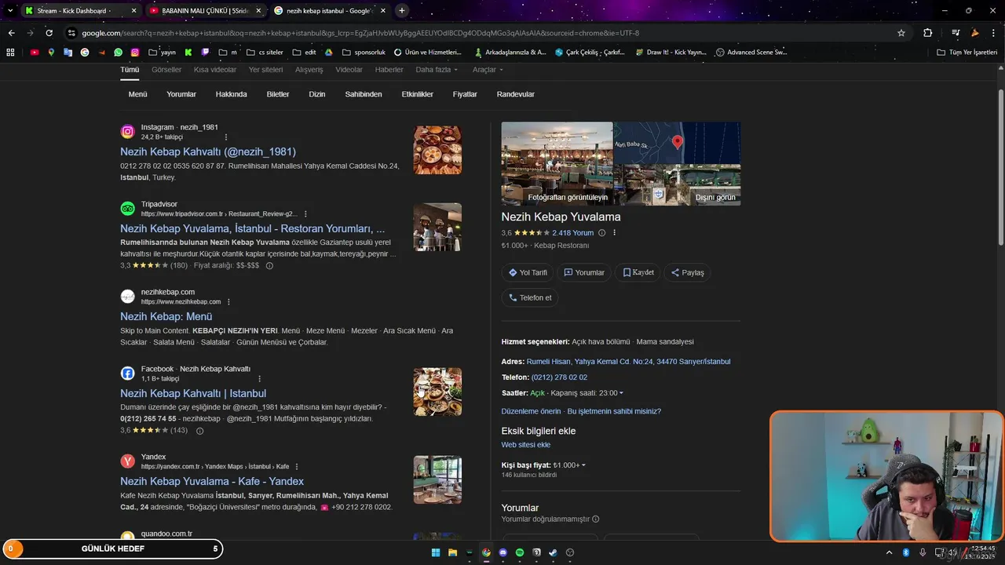Open Düzenleme önerin link

click(532, 411)
